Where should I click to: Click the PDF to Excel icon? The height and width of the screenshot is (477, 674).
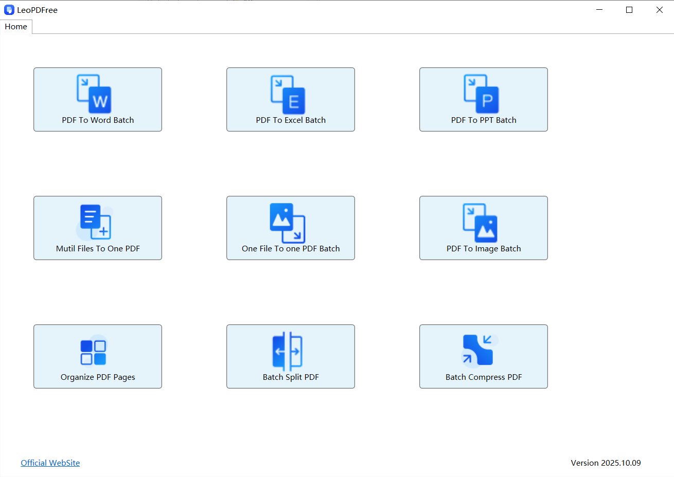point(288,95)
